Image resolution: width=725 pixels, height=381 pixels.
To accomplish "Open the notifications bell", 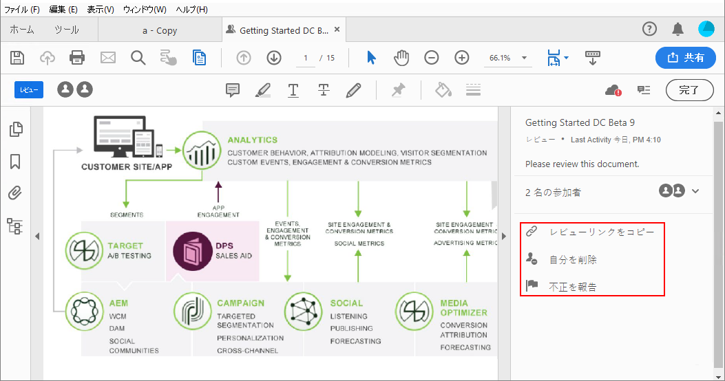I will pos(678,29).
